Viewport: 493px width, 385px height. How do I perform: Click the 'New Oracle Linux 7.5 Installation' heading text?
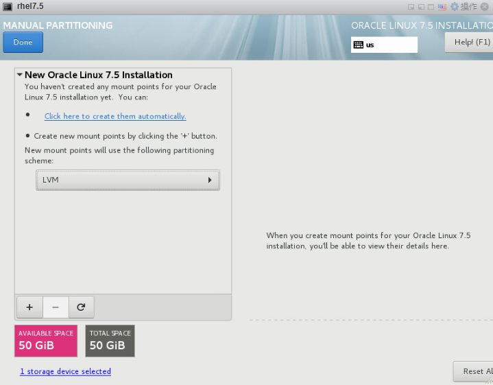[x=99, y=75]
